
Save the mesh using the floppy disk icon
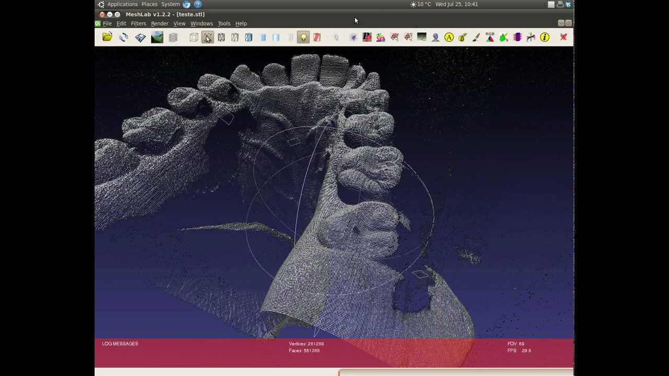(x=141, y=37)
